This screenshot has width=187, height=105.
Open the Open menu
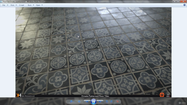pyautogui.click(x=38, y=5)
